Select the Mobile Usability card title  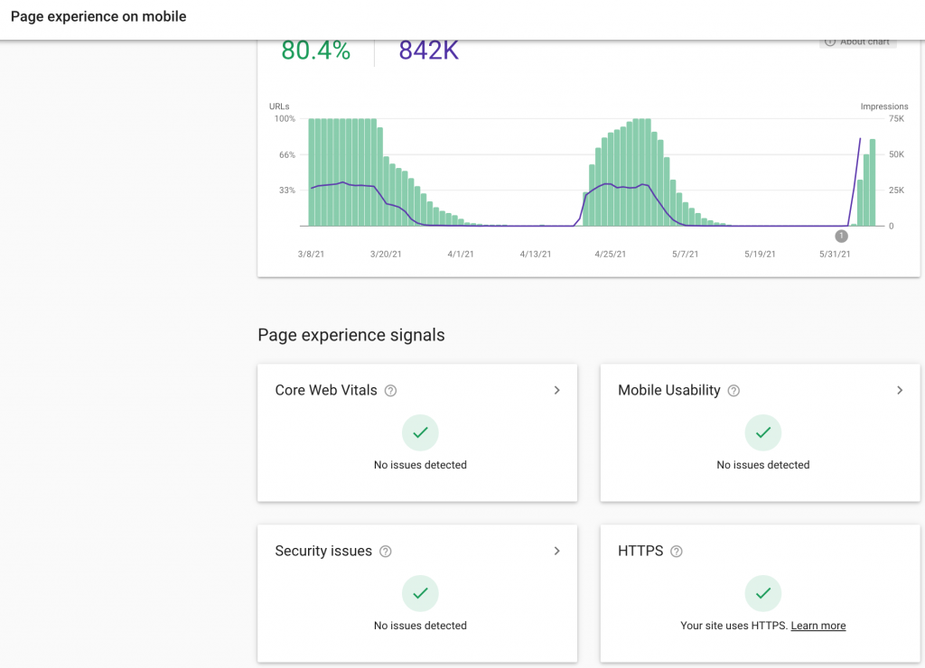point(668,391)
